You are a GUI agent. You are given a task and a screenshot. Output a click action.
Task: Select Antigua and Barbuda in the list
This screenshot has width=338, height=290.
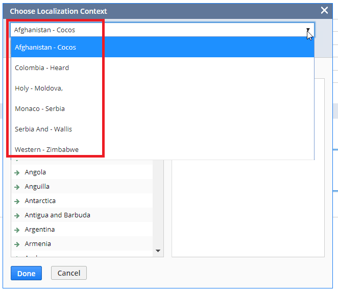pyautogui.click(x=57, y=215)
